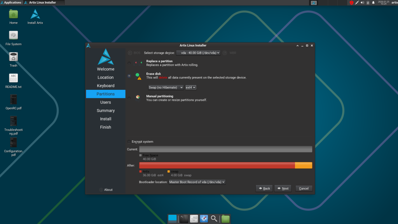Screen dimensions: 398x224
Task: Select the Manual partitioning radio button
Action: (x=128, y=98)
